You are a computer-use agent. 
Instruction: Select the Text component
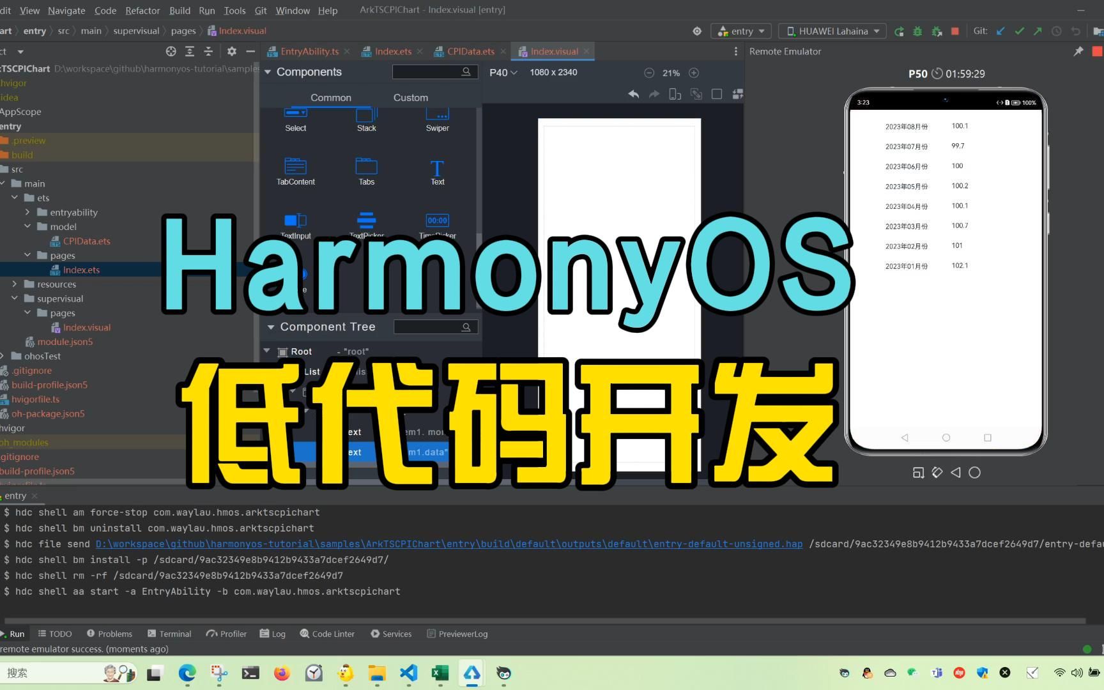pyautogui.click(x=437, y=172)
